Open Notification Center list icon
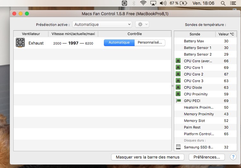Screen dimensions: 241x168 click(233, 3)
